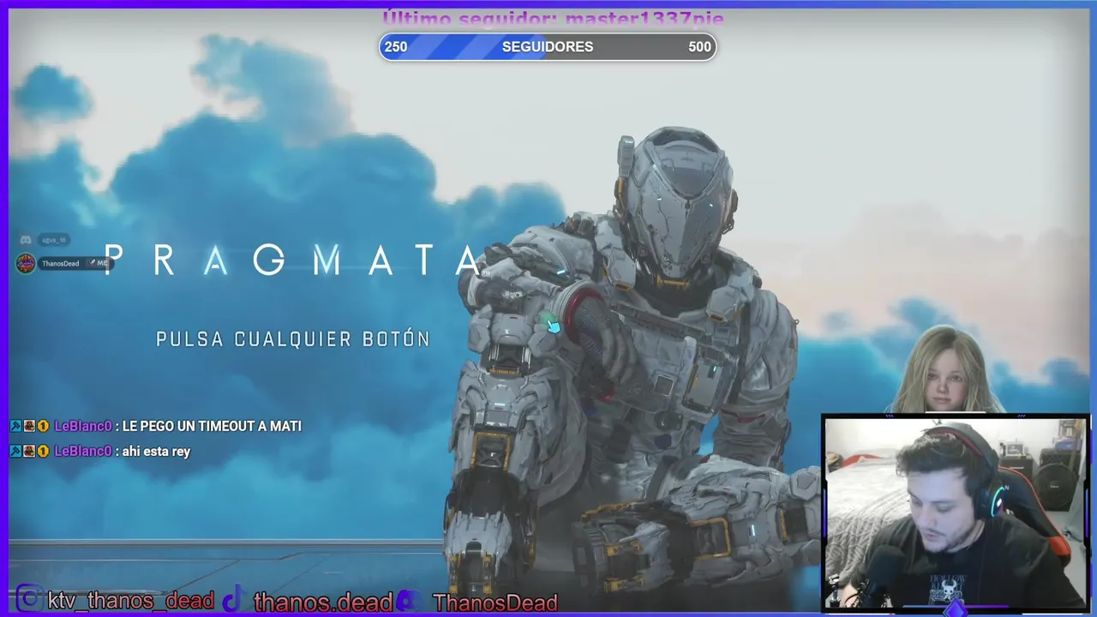Click bottom ThanosDead Discord handle
1097x617 pixels.
(x=495, y=602)
